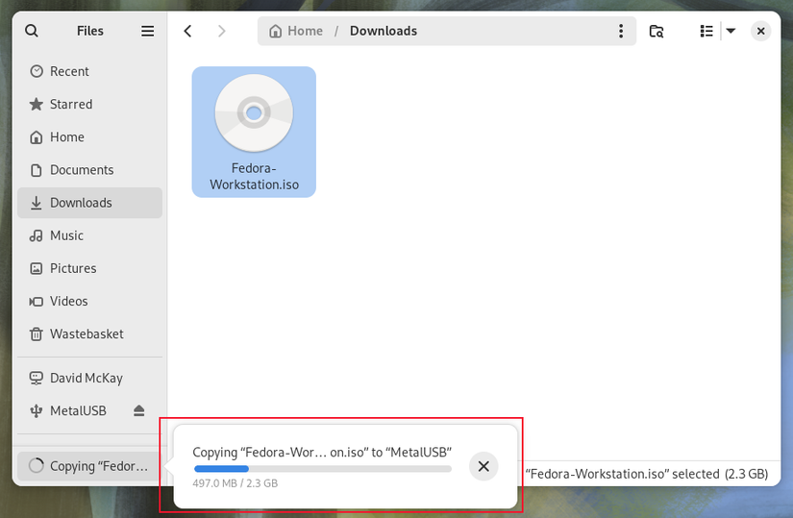Select Downloads in the sidebar

[90, 203]
